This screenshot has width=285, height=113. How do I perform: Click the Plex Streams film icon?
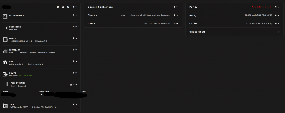[5, 84]
